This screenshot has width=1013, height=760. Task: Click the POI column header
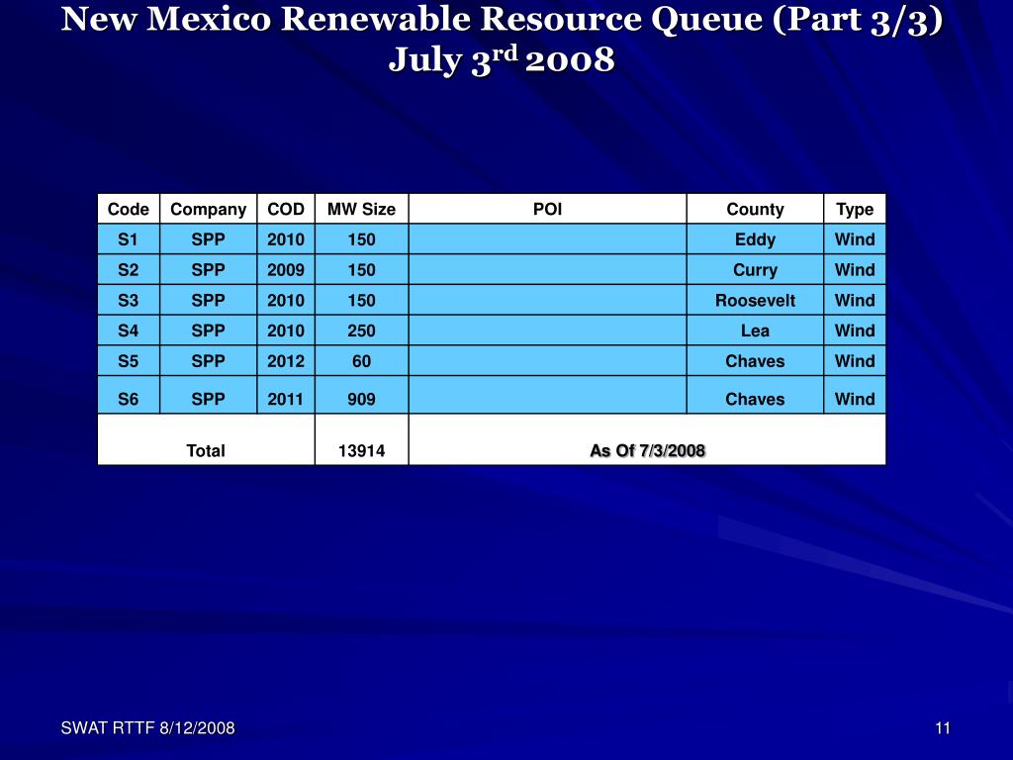pyautogui.click(x=547, y=209)
